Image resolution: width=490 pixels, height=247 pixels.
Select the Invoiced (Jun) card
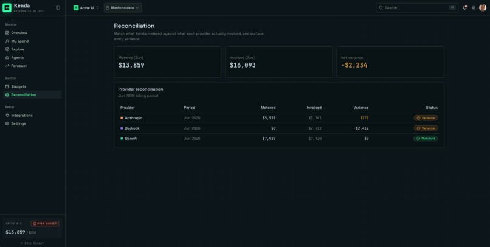[279, 62]
